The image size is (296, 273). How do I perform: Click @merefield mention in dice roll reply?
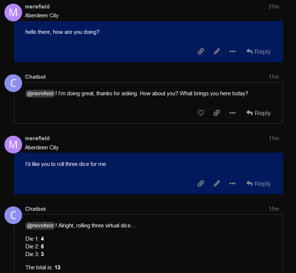(40, 226)
